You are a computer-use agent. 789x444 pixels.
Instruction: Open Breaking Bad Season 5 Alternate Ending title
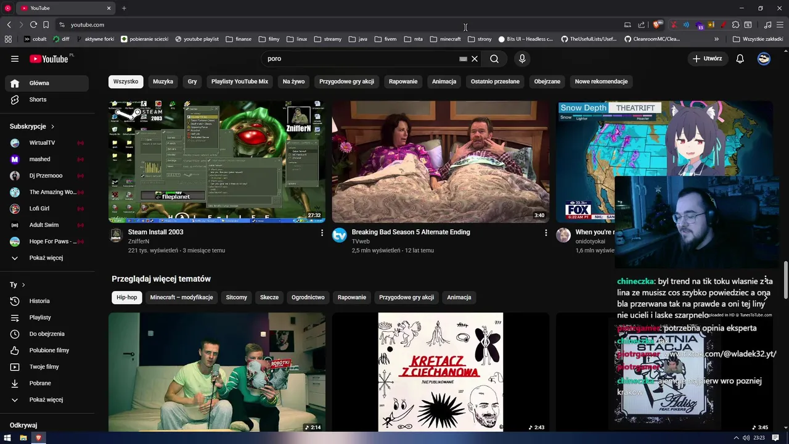click(x=411, y=232)
